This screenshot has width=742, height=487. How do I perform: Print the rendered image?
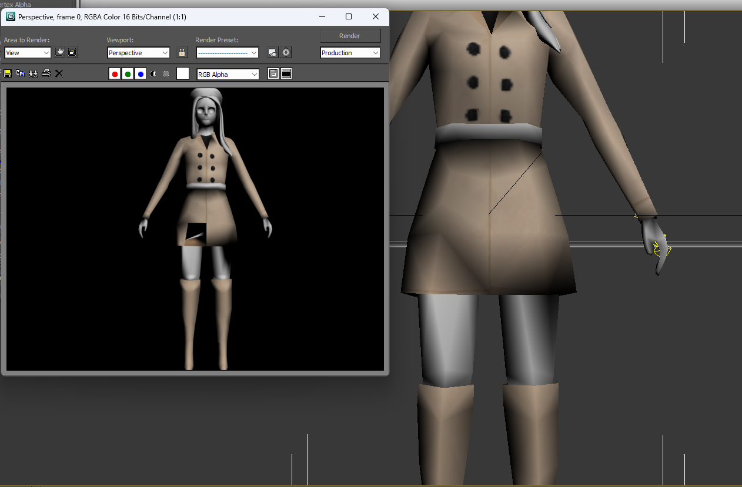click(x=46, y=73)
